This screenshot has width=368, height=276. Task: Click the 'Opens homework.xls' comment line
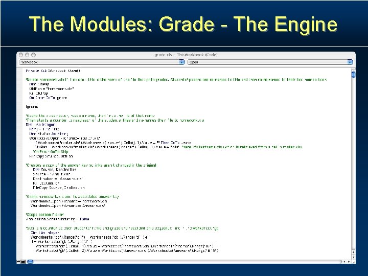coord(72,197)
